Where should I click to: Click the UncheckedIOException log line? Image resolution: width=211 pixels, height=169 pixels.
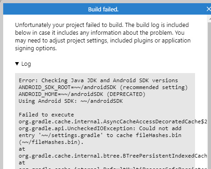click(x=100, y=128)
